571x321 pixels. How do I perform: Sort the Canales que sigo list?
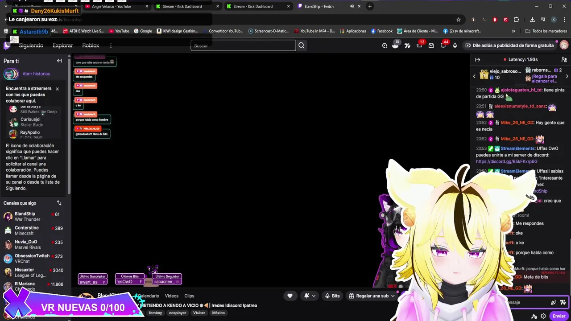[x=59, y=203]
